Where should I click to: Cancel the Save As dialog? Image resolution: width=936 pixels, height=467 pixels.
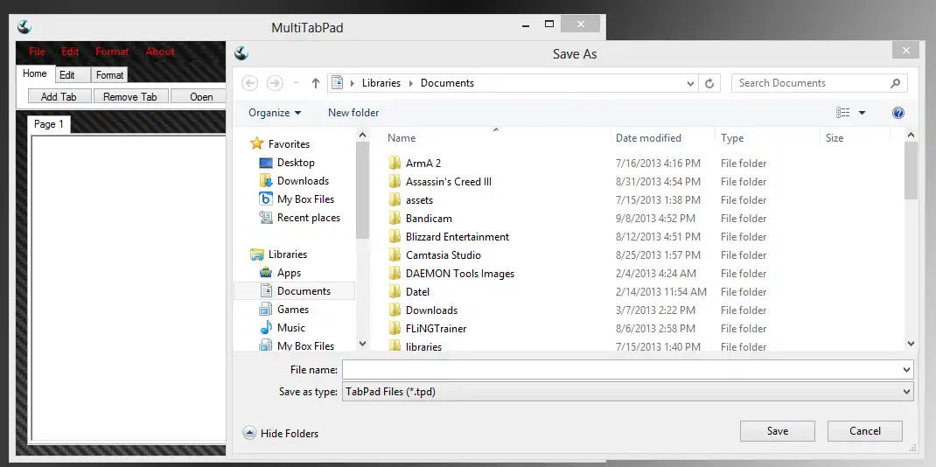tap(865, 430)
